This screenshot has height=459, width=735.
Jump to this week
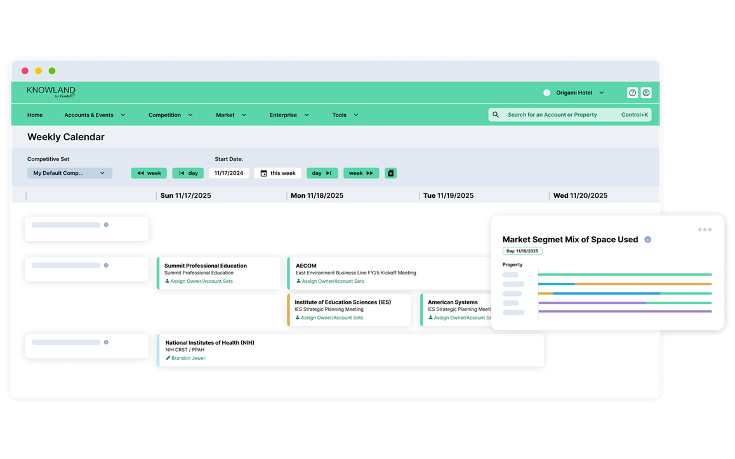coord(278,173)
